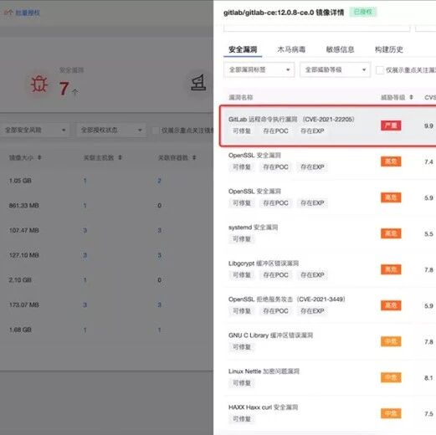Viewport: 436px width, 435px height.
Task: Click the 存在POC tag on the CVE-2021-3449 row
Action: pos(275,311)
